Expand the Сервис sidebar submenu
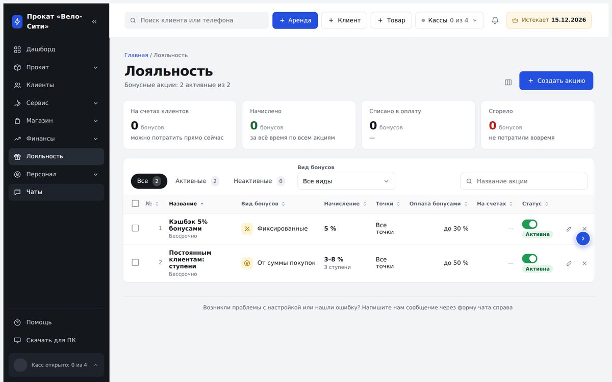Image resolution: width=612 pixels, height=382 pixels. click(x=95, y=103)
